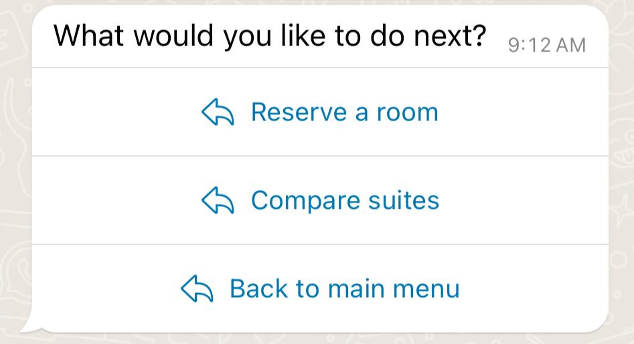Image resolution: width=634 pixels, height=344 pixels.
Task: Click the words "main menu" in the last reply
Action: [x=394, y=288]
